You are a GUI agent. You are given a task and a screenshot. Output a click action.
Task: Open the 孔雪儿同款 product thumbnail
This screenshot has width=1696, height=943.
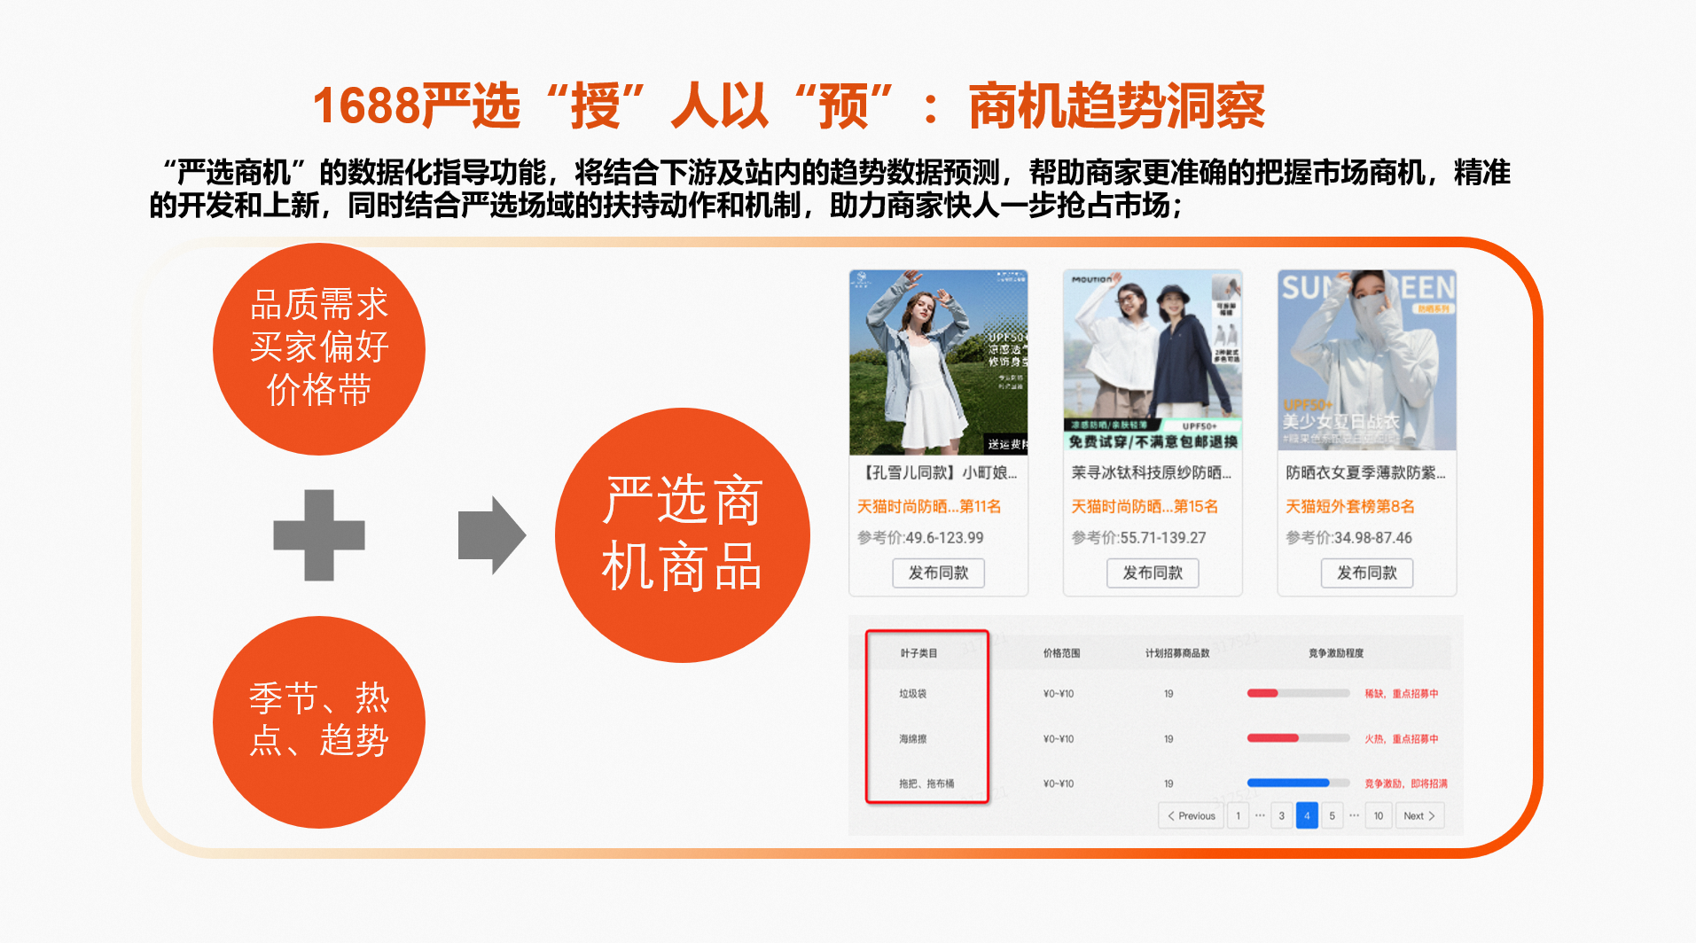pyautogui.click(x=938, y=362)
